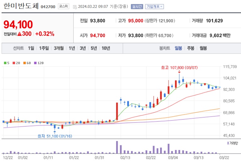The image size is (241, 162).
Task: Switch to the 월봉 monthly candle chart
Action: [x=203, y=48]
